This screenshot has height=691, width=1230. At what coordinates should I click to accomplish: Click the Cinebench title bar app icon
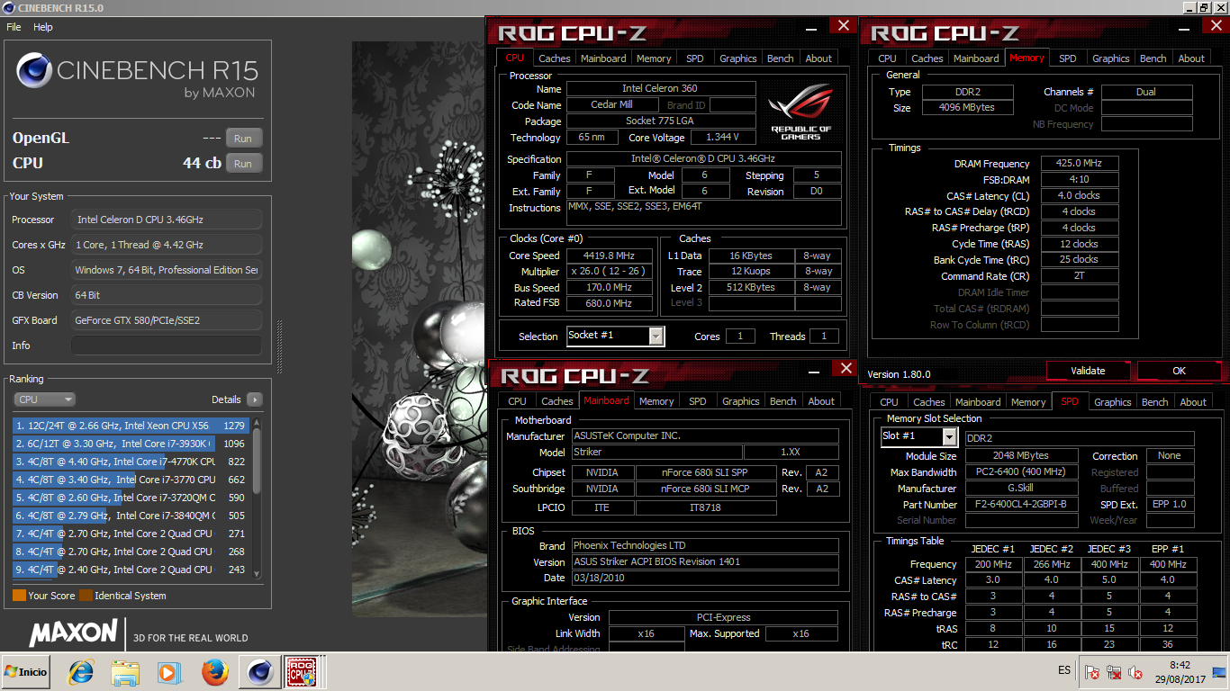pyautogui.click(x=8, y=7)
